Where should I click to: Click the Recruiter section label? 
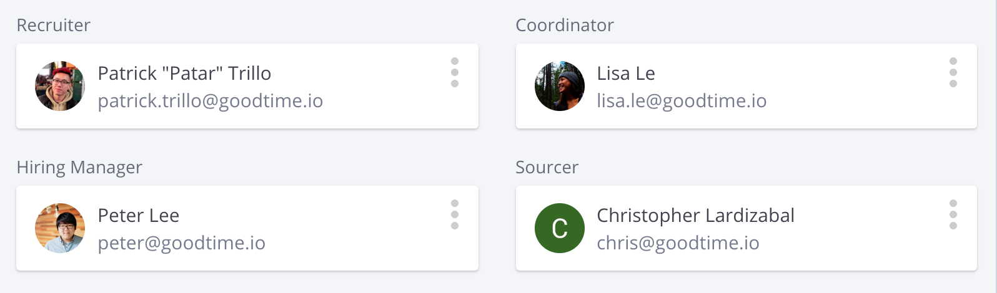[x=54, y=25]
